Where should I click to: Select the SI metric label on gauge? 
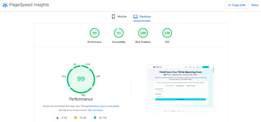pos(75,64)
